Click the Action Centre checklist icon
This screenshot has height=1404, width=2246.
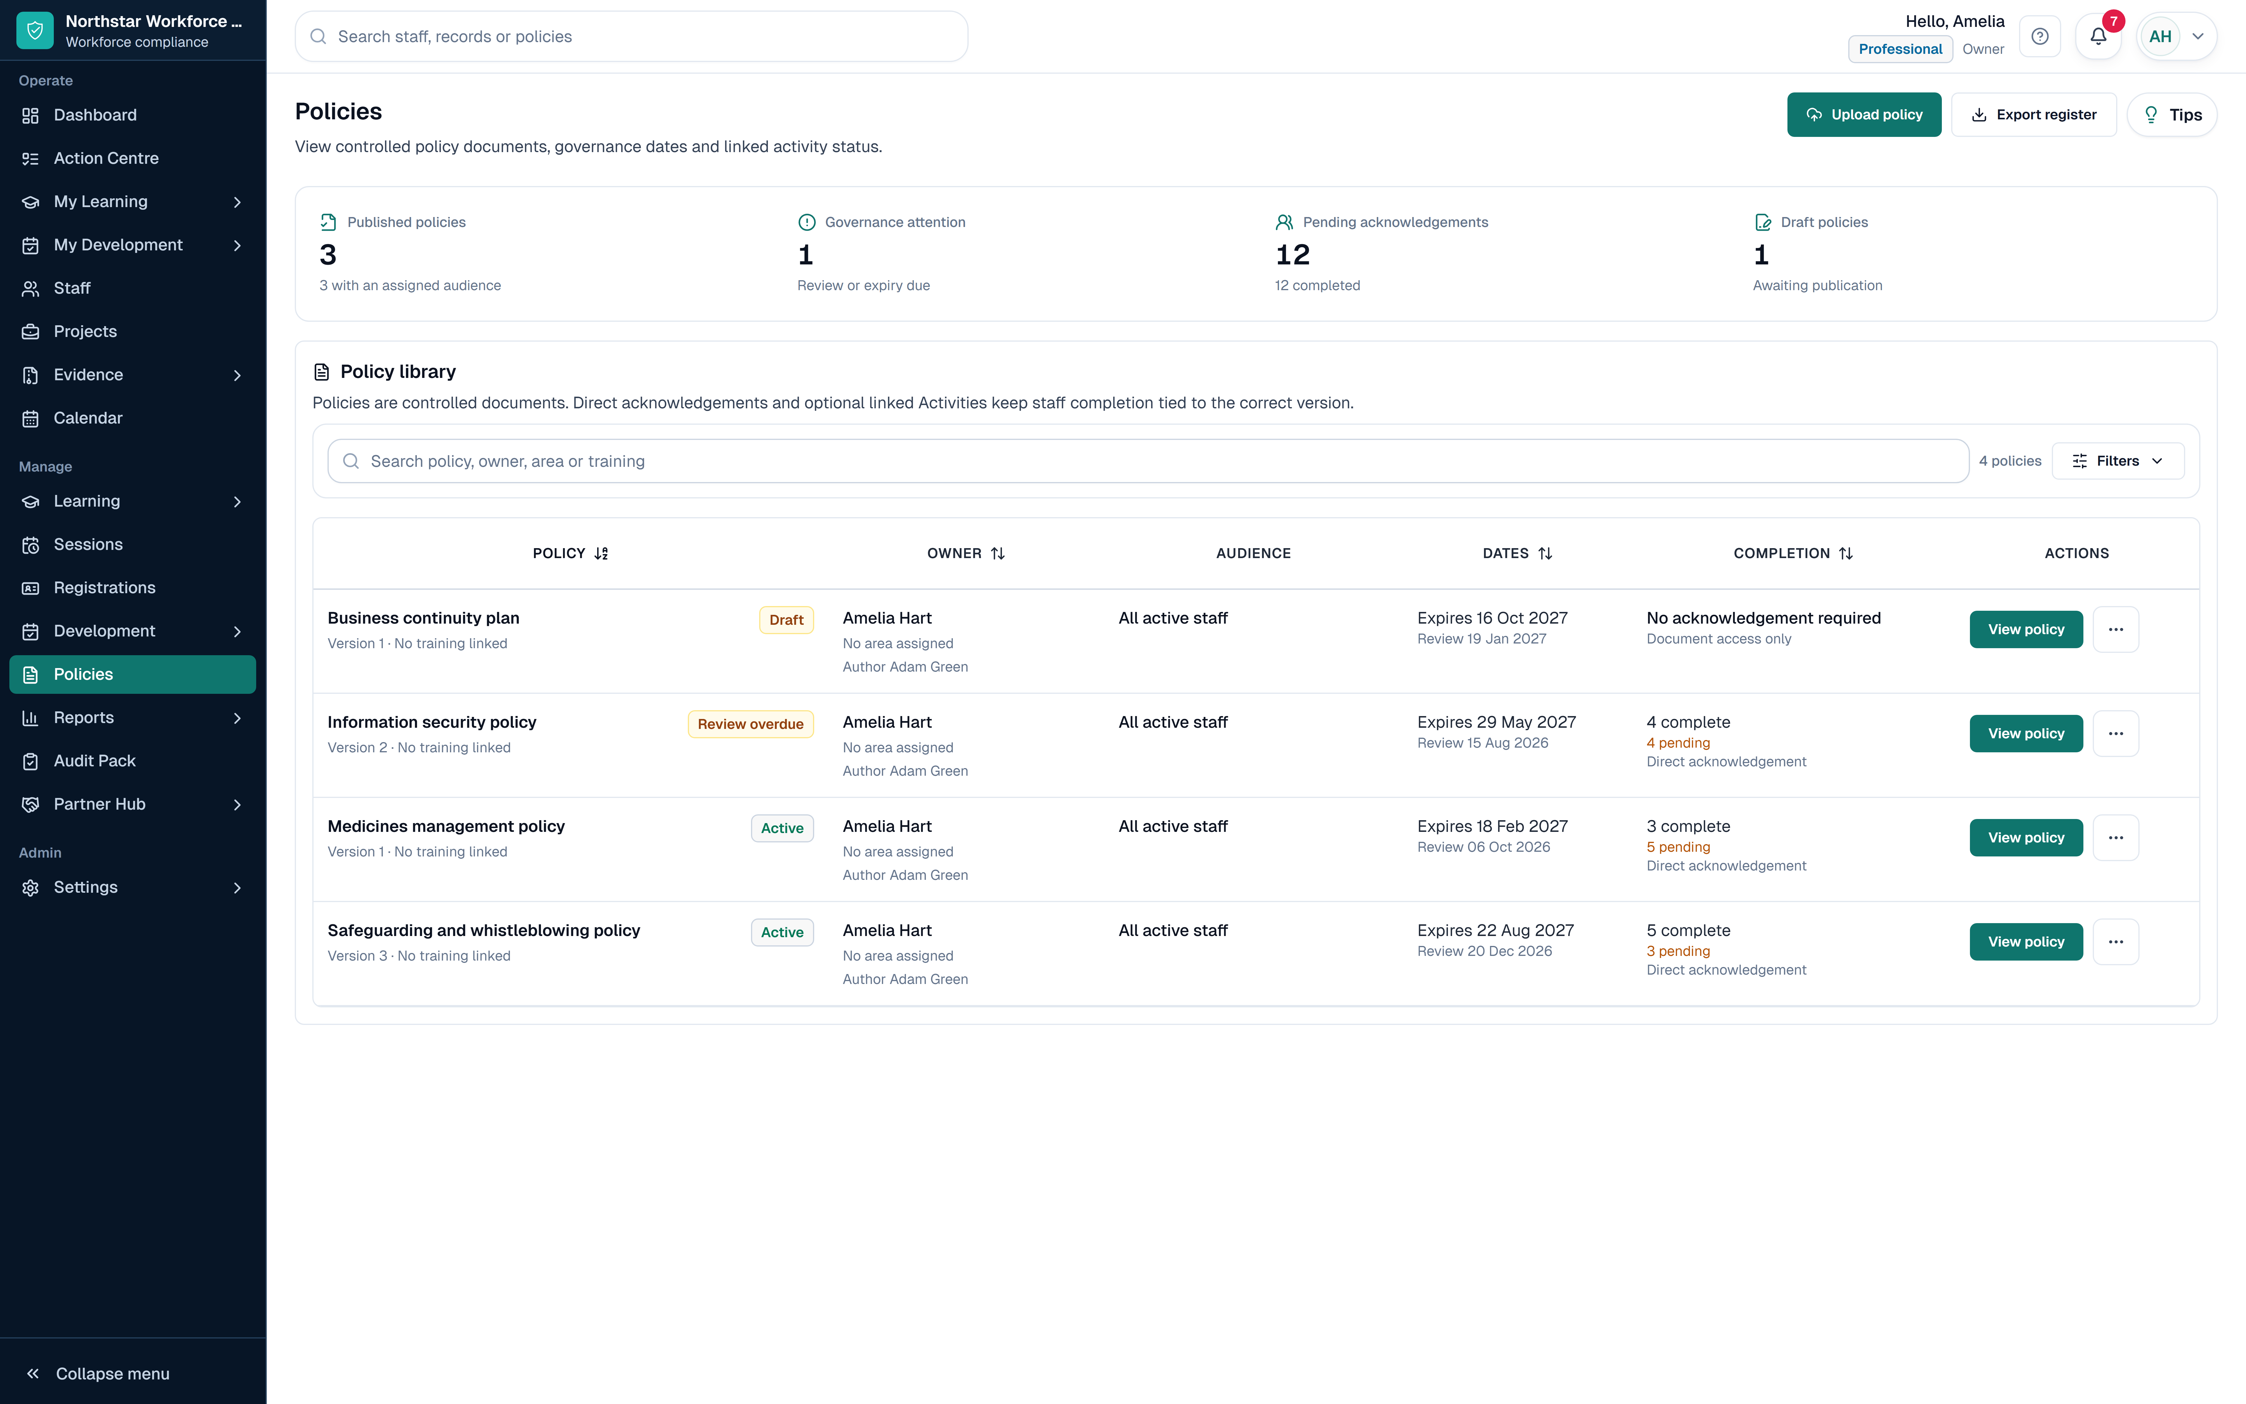point(31,159)
